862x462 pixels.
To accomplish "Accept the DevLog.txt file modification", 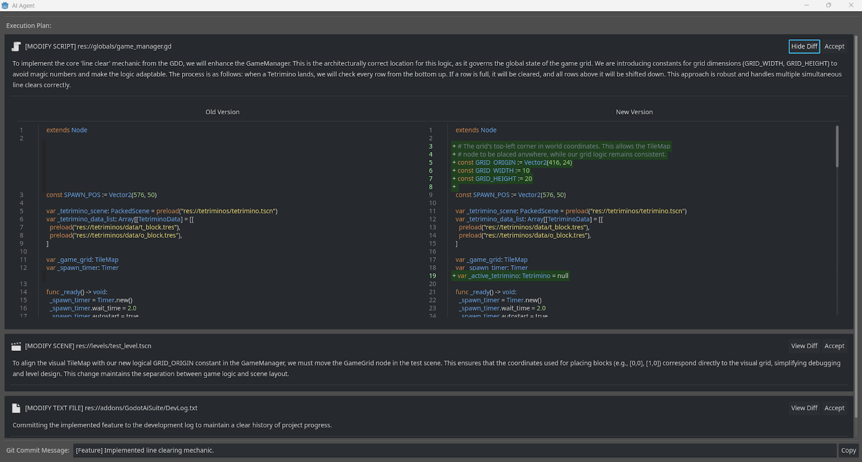I will pos(834,408).
